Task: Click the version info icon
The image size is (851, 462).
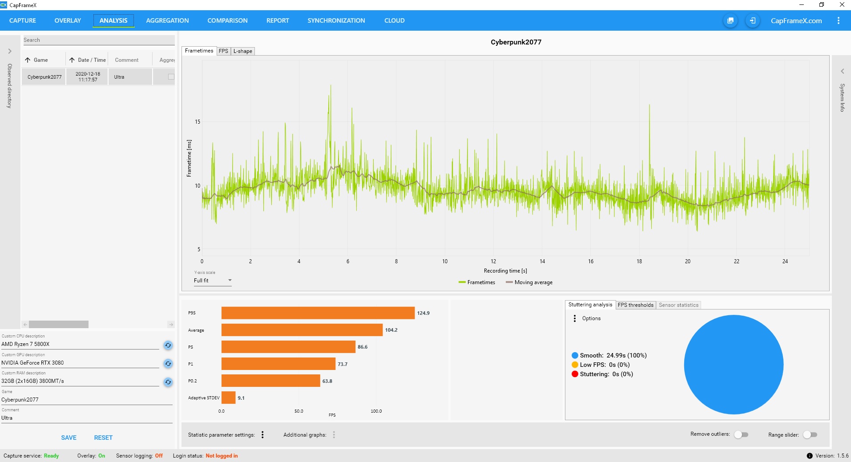Action: click(810, 456)
